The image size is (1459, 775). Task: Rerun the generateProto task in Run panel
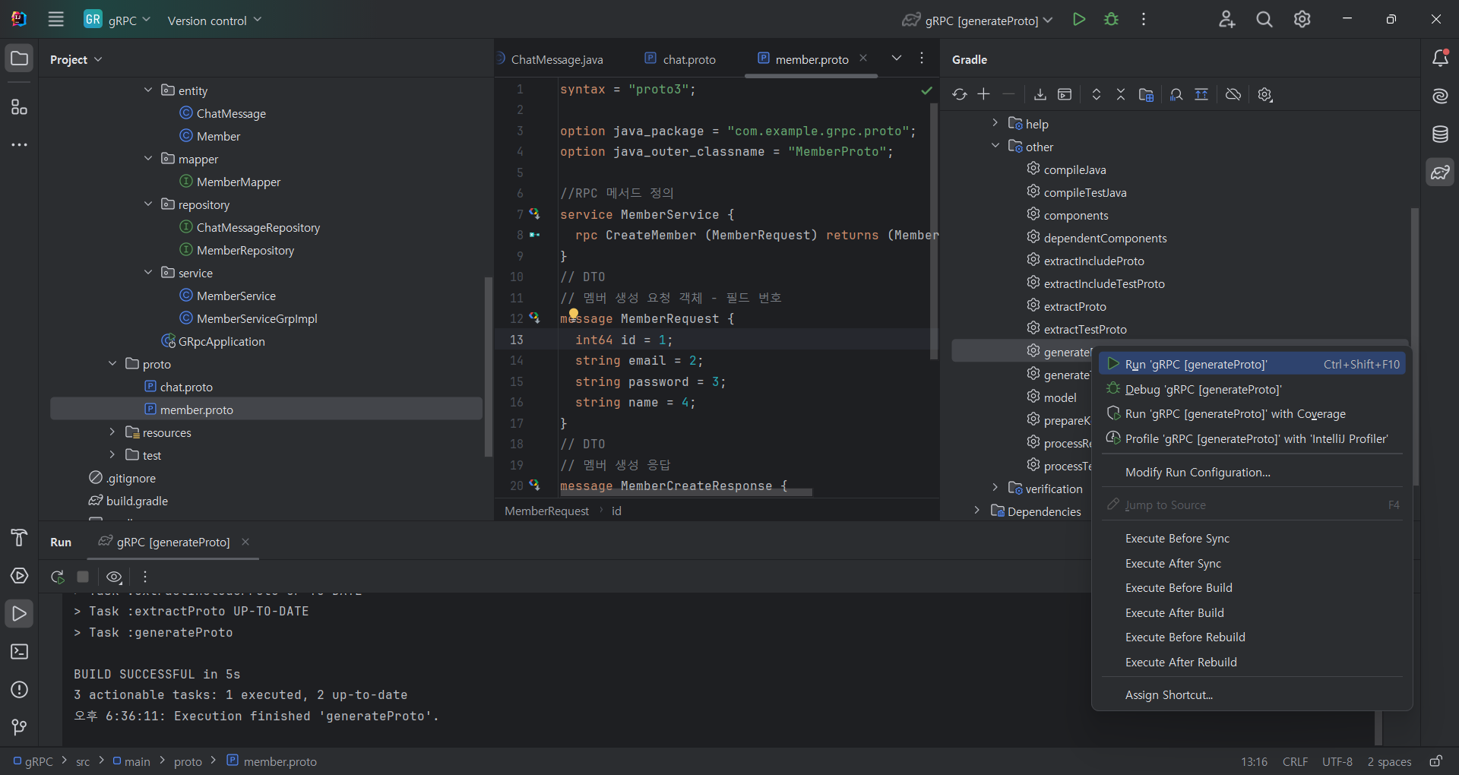click(58, 577)
